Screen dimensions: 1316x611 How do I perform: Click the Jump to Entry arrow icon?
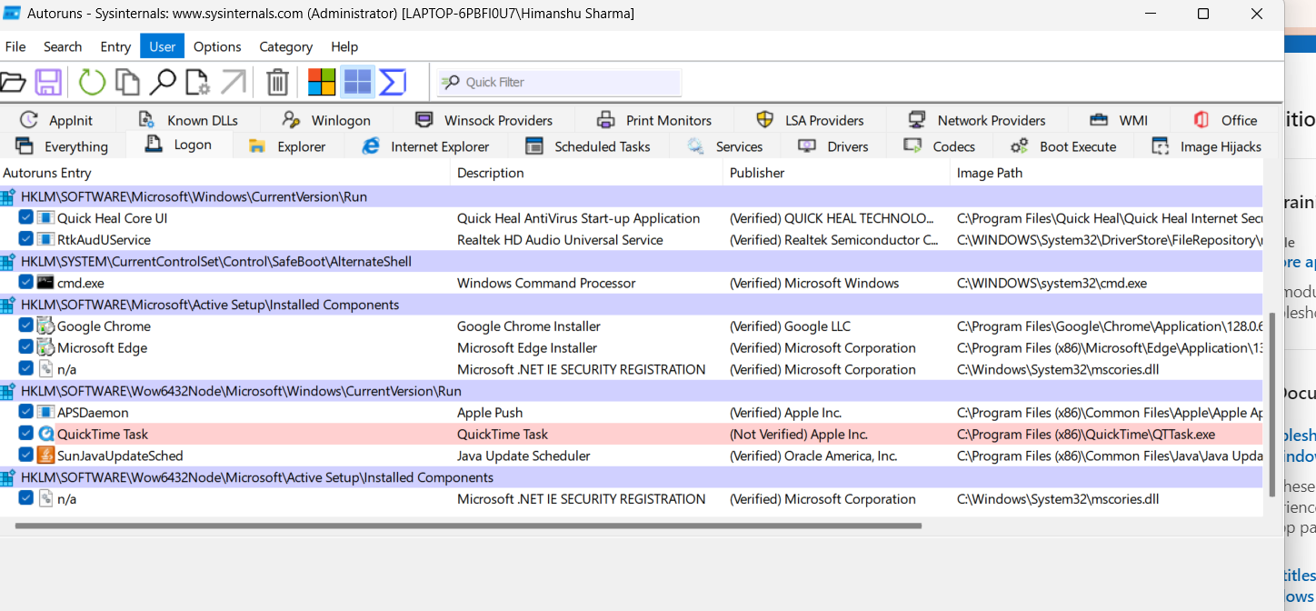point(234,82)
